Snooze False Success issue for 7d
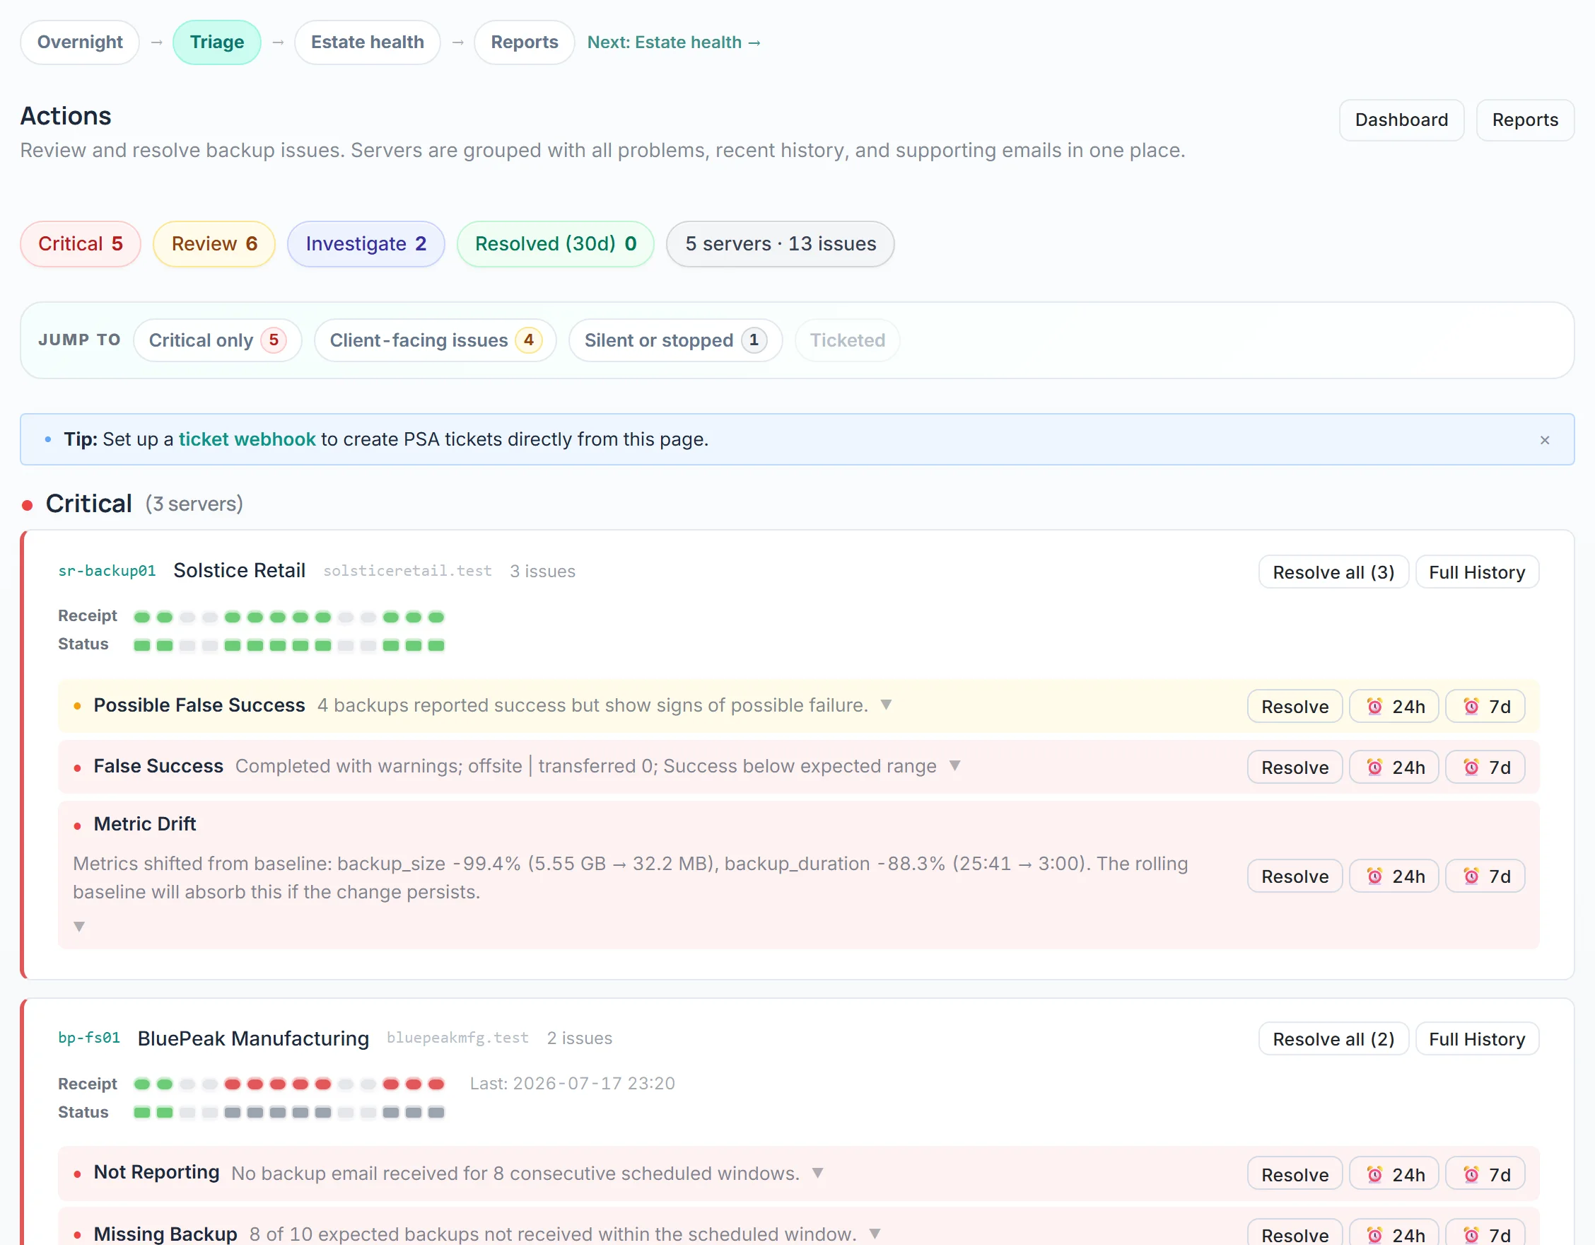This screenshot has height=1245, width=1595. click(1485, 768)
